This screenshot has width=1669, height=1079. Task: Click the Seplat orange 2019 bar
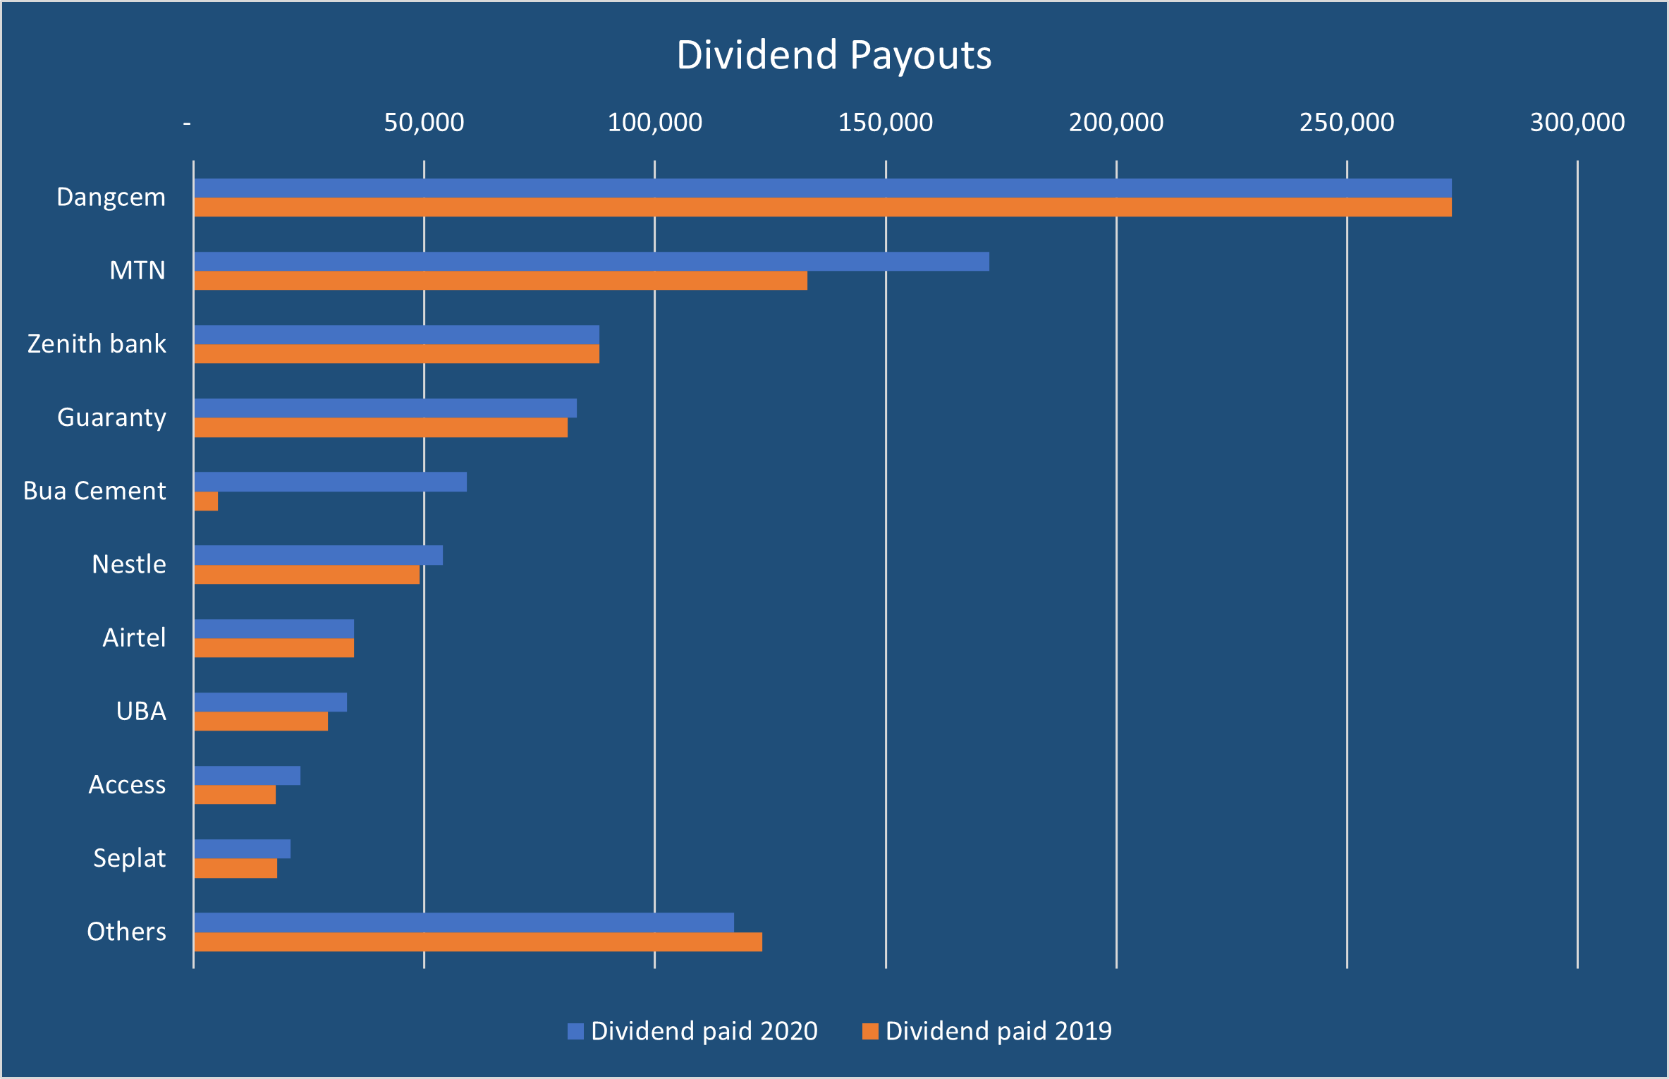coord(236,868)
